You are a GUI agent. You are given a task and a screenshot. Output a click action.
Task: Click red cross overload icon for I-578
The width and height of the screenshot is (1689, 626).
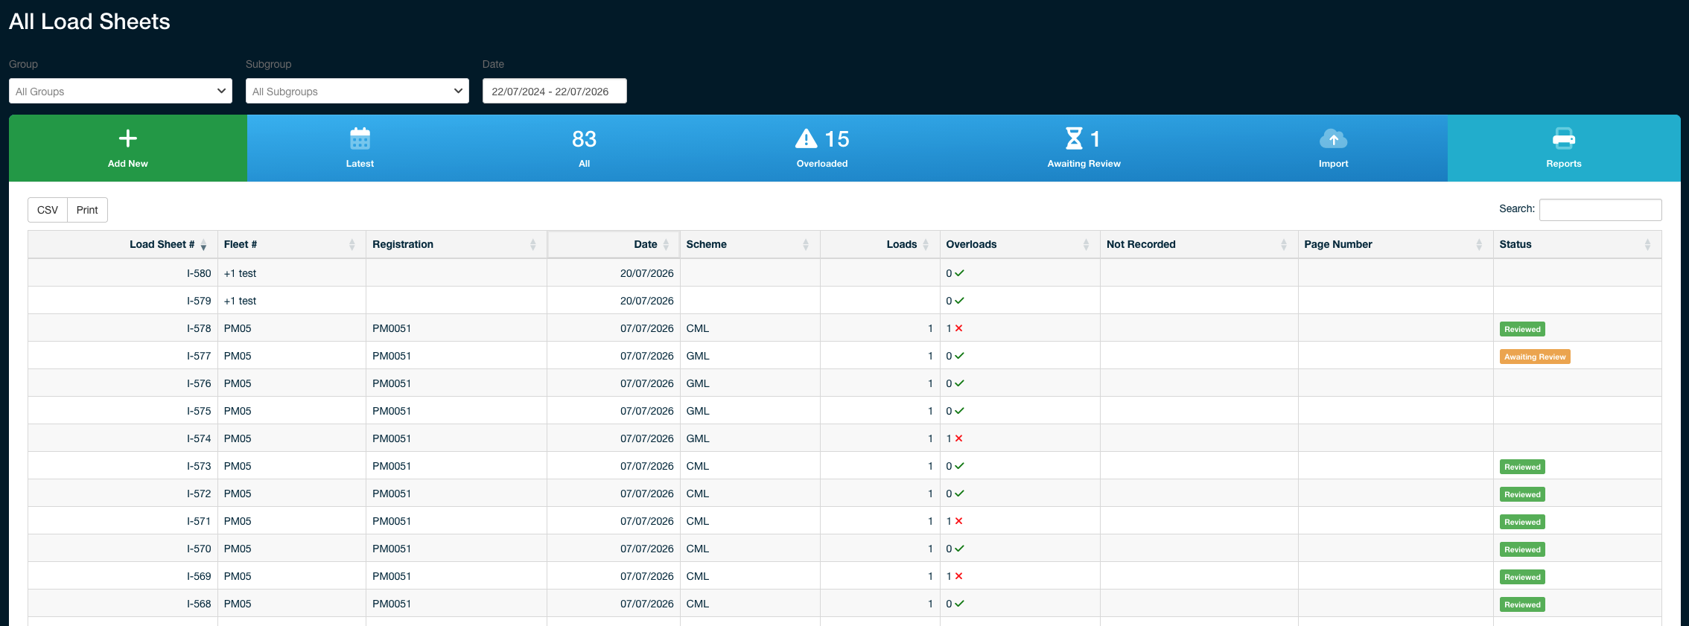tap(959, 328)
